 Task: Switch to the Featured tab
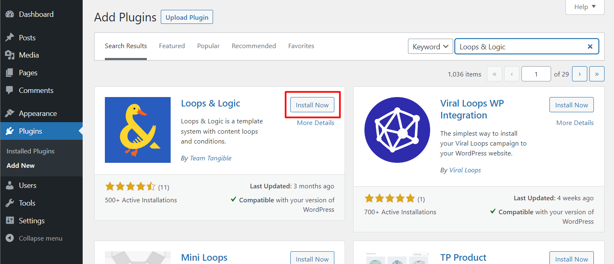[x=172, y=46]
